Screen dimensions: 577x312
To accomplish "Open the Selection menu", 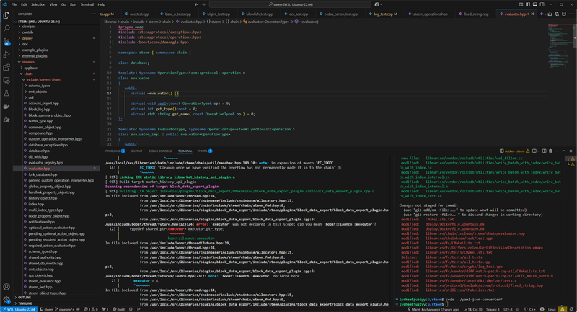I will click(x=38, y=4).
